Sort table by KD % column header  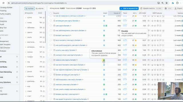[135, 13]
